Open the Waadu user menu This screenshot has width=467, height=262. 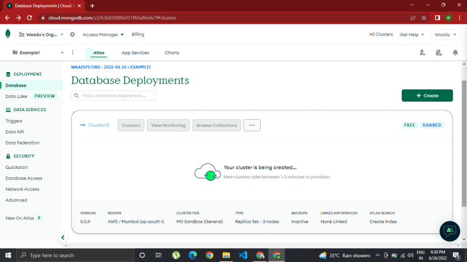pyautogui.click(x=445, y=34)
